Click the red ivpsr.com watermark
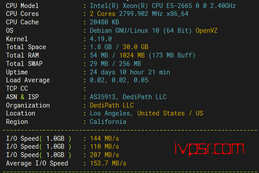This screenshot has width=259, height=173. [x=209, y=149]
